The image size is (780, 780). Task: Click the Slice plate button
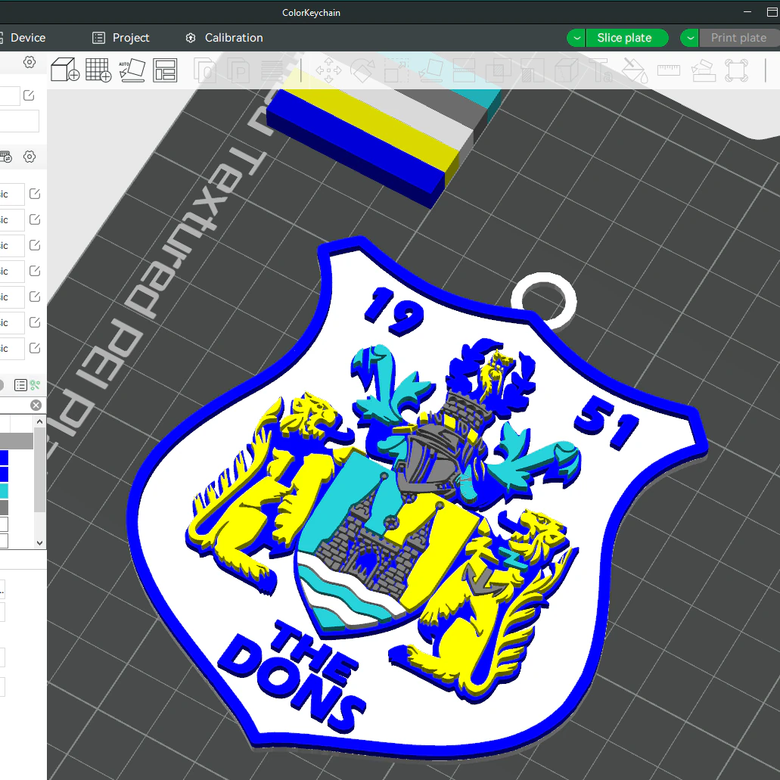[x=626, y=38]
